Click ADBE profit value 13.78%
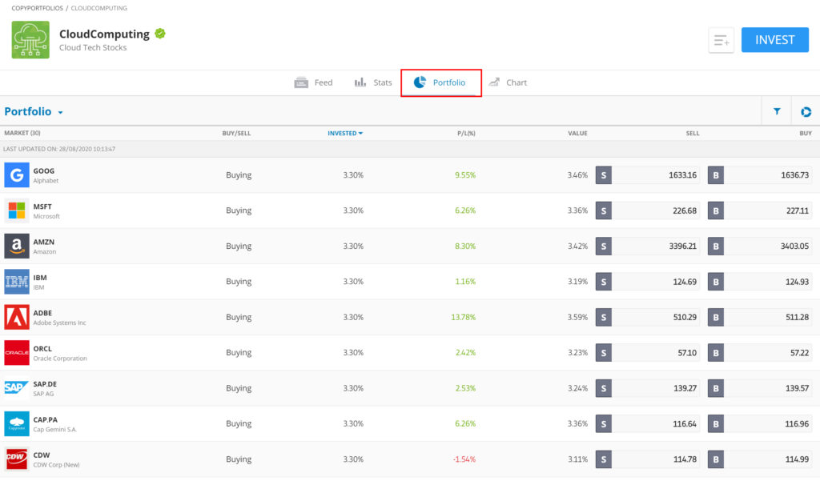 [464, 318]
